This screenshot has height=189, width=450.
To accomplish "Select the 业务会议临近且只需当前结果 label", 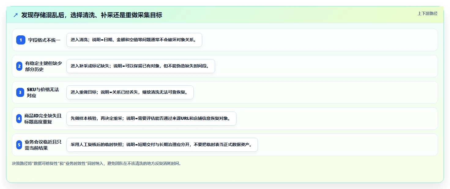I will click(x=43, y=145).
